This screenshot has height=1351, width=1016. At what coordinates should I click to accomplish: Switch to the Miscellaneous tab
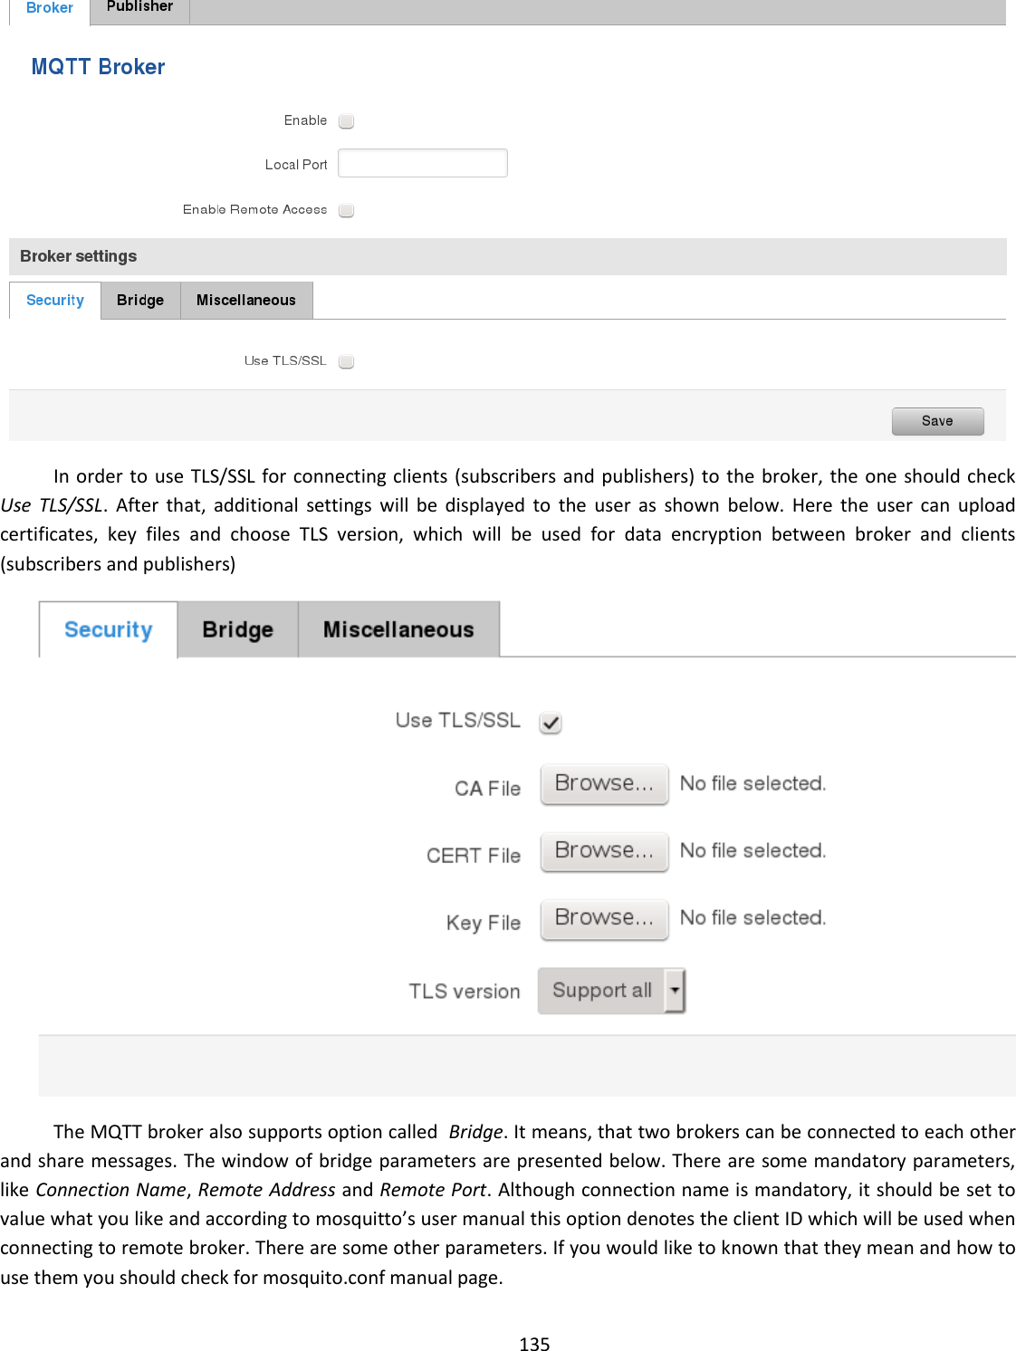246,300
